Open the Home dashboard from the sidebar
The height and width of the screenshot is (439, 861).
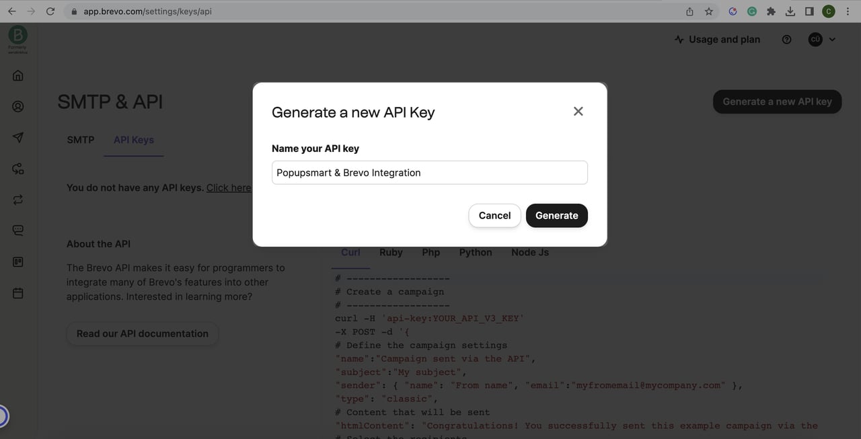tap(17, 75)
